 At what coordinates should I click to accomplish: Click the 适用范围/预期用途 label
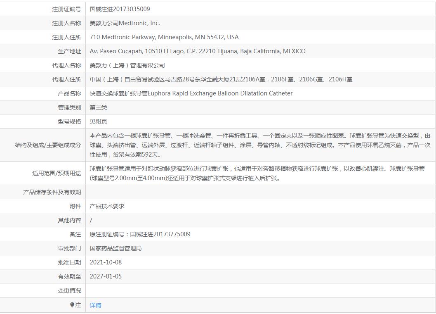tap(57, 173)
